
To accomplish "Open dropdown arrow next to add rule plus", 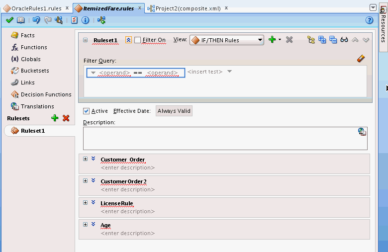I will 280,40.
